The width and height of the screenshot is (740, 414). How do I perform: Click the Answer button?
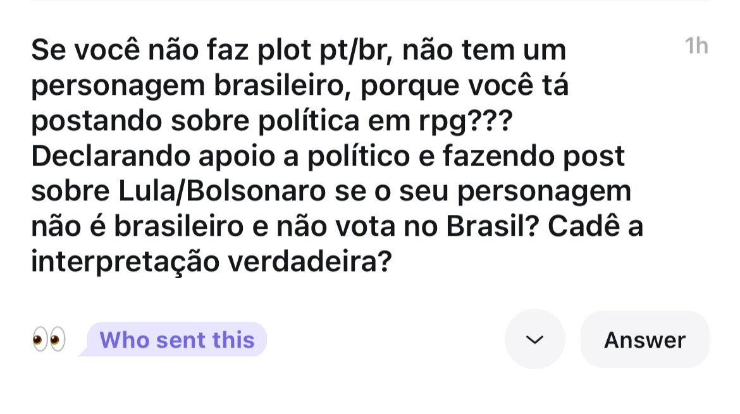644,339
